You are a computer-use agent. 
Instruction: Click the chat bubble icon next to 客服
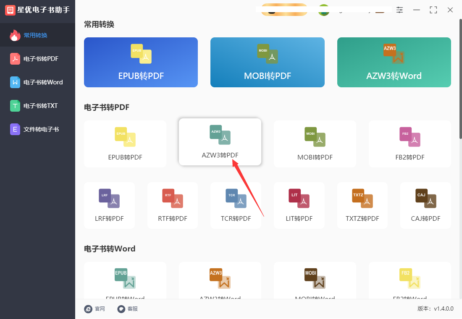(x=121, y=309)
